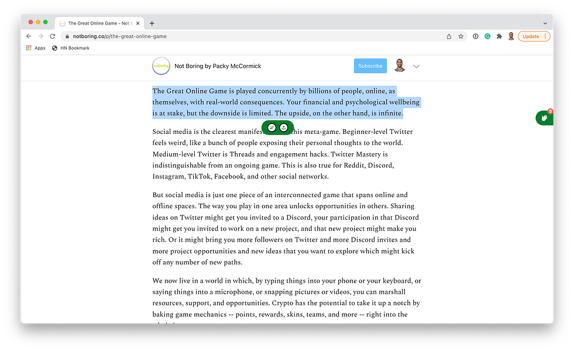Subscribe to the Not Boring newsletter

pyautogui.click(x=370, y=66)
